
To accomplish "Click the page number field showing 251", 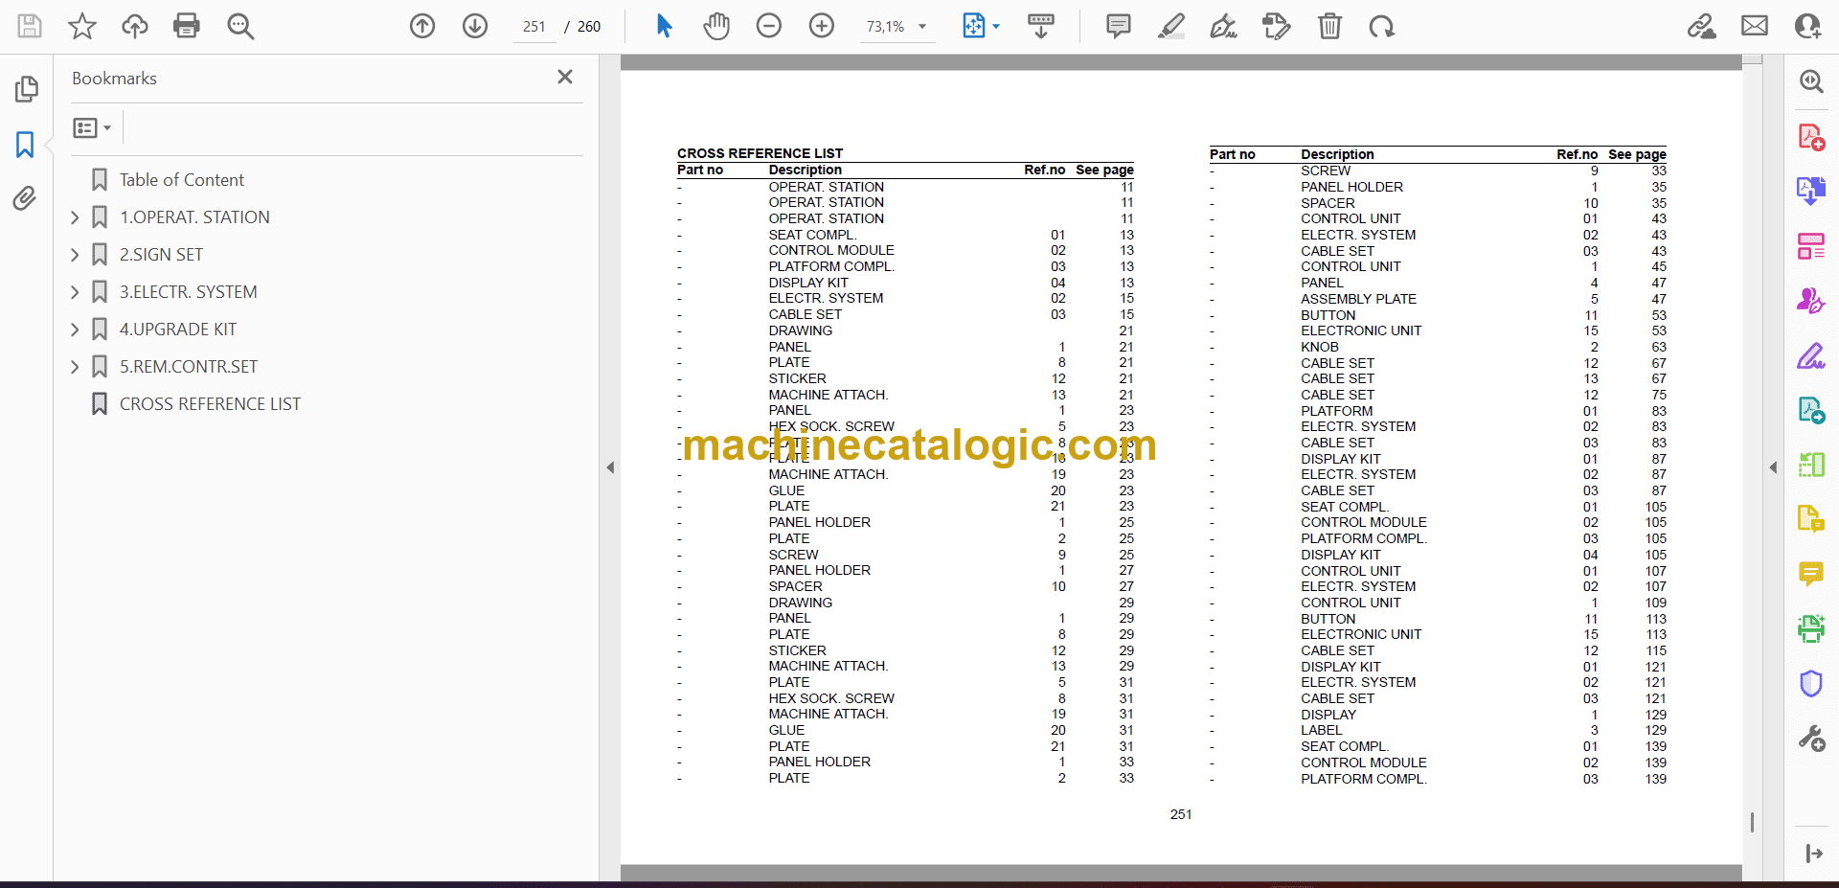I will pyautogui.click(x=534, y=27).
